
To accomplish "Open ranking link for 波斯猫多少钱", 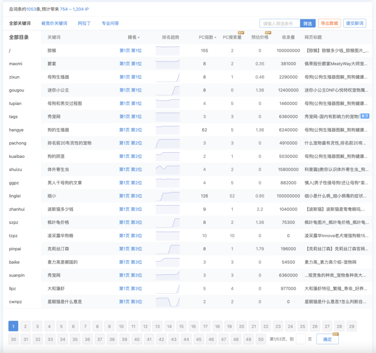I will (x=130, y=209).
